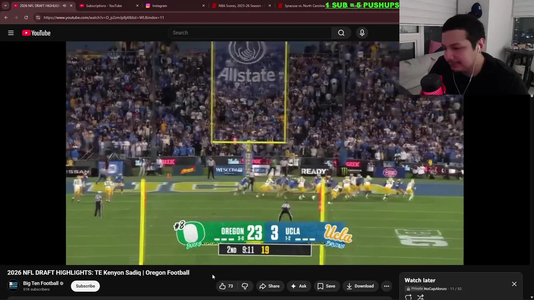Save video to a playlist
Image resolution: width=534 pixels, height=300 pixels.
(x=326, y=286)
